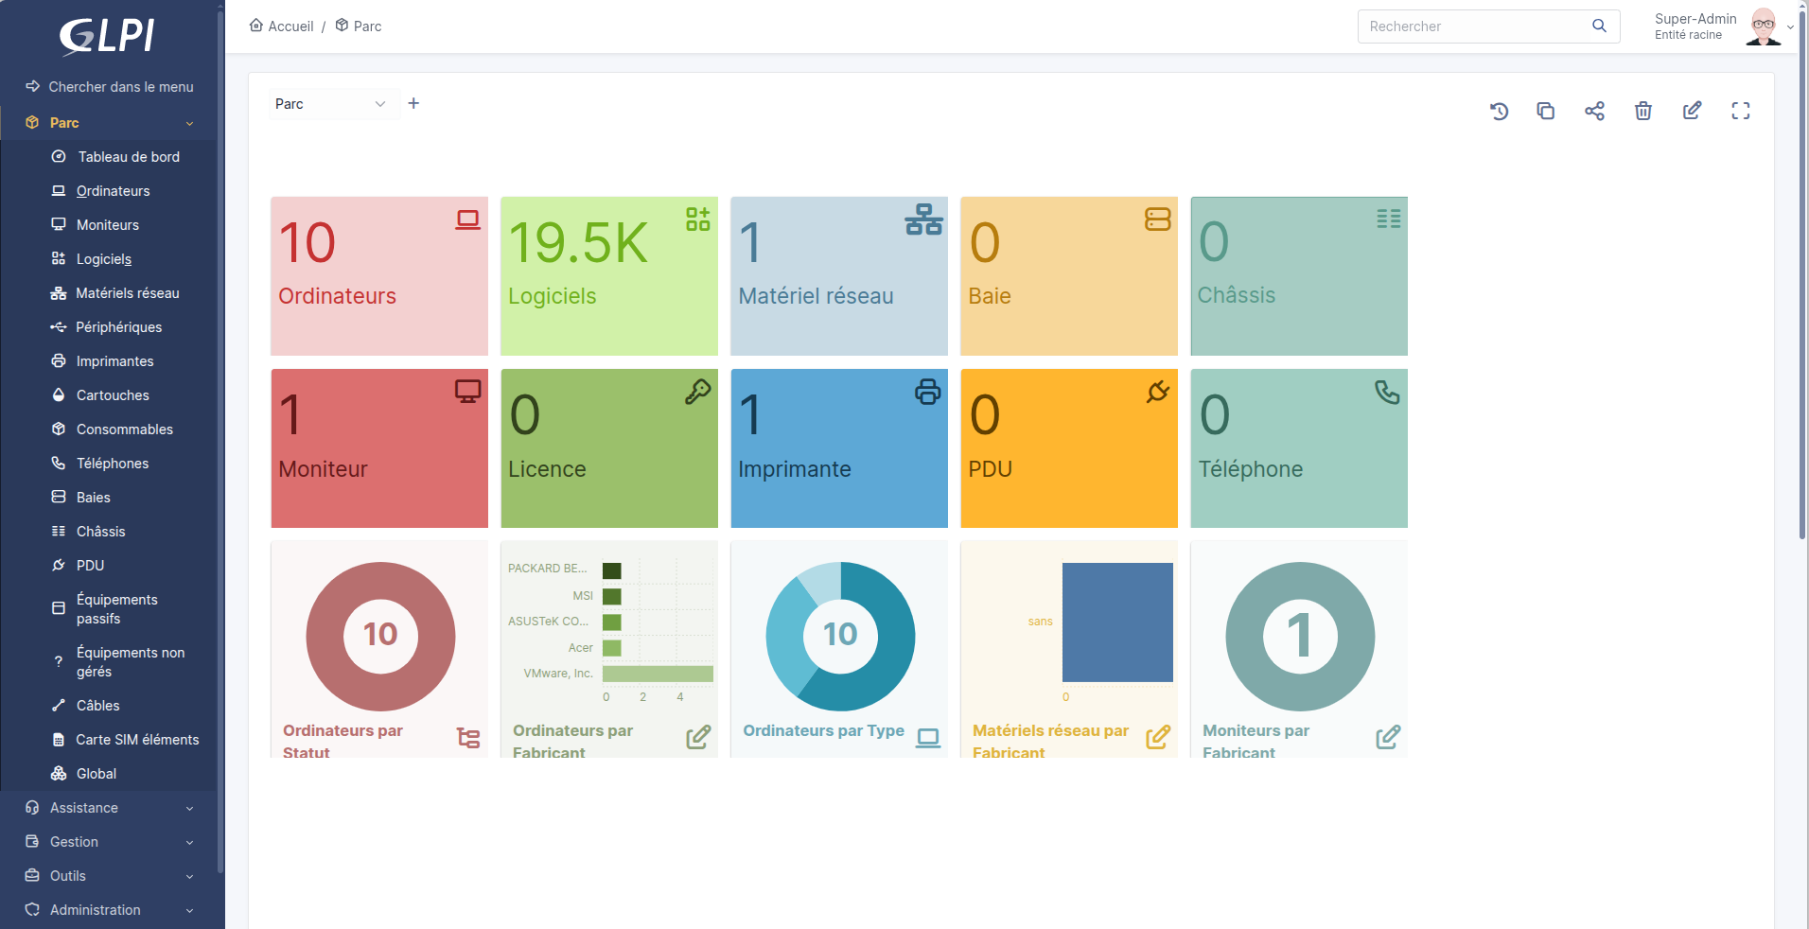The width and height of the screenshot is (1809, 929).
Task: Open the Parc dashboard selector dropdown
Action: click(x=329, y=104)
